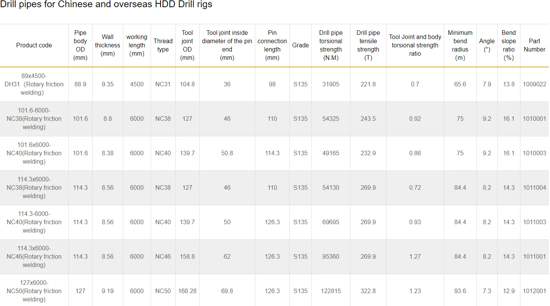The width and height of the screenshot is (550, 306).
Task: Click part number 1009022
Action: [x=534, y=84]
